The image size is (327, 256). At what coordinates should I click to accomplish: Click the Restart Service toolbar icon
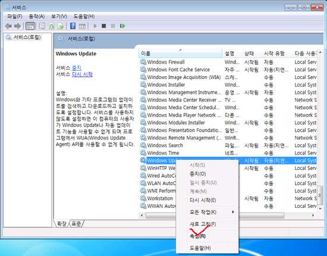point(122,26)
